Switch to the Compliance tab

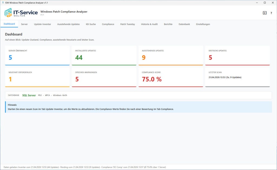point(108,24)
